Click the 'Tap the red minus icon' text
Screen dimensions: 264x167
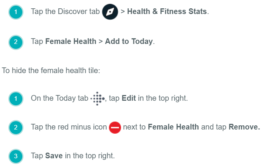click(x=69, y=127)
